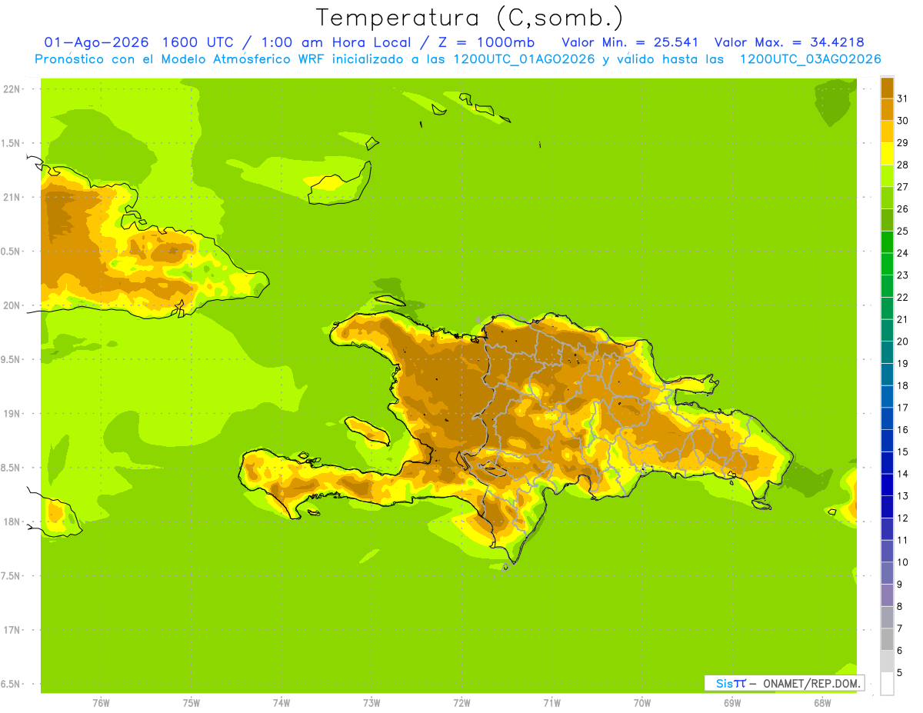The image size is (923, 713).
Task: Select the "Valor Min. = 25.541" value
Action: click(630, 42)
